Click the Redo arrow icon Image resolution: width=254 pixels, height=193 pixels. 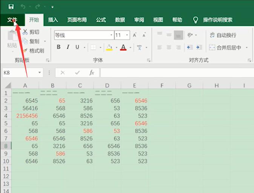38,7
